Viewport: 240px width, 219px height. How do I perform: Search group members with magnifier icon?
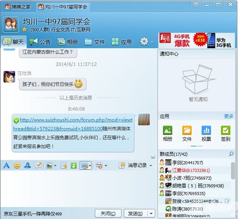(x=231, y=154)
